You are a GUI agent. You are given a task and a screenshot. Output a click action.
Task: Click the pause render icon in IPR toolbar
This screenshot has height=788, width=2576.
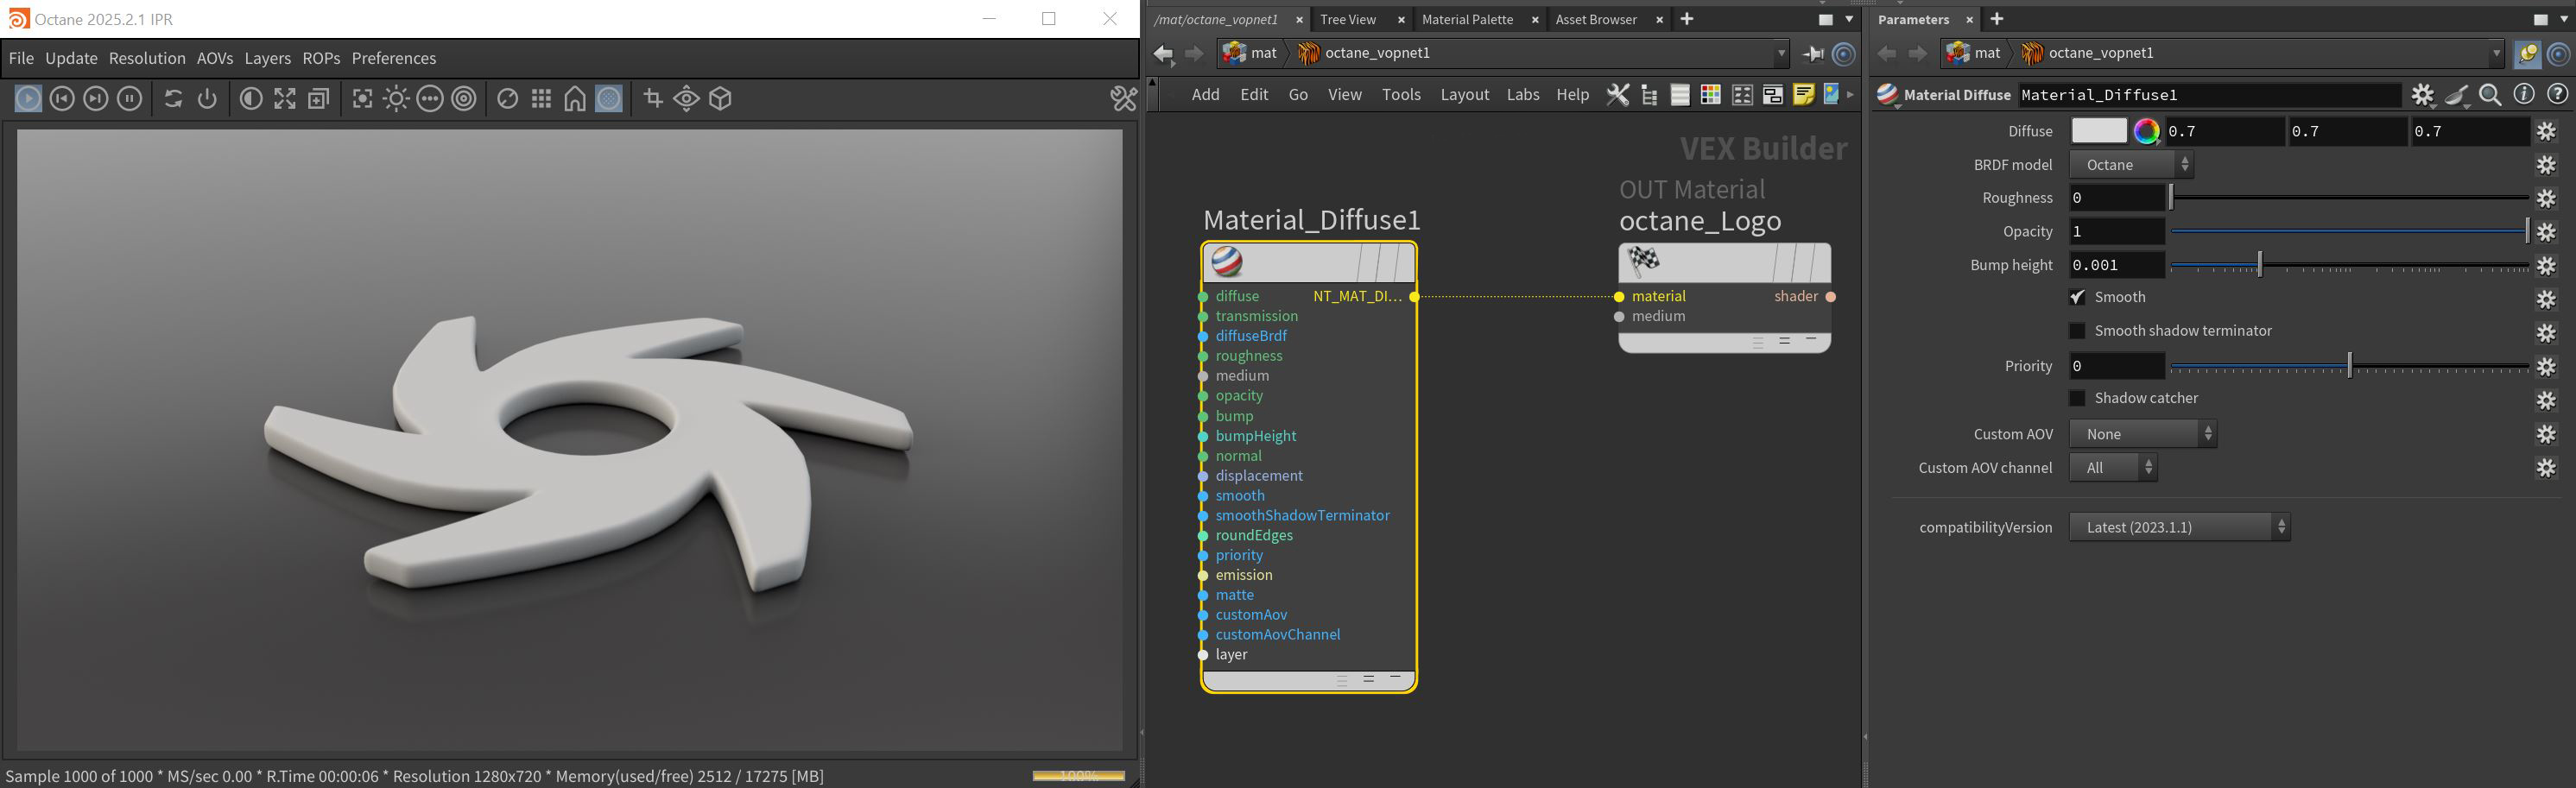pos(129,98)
